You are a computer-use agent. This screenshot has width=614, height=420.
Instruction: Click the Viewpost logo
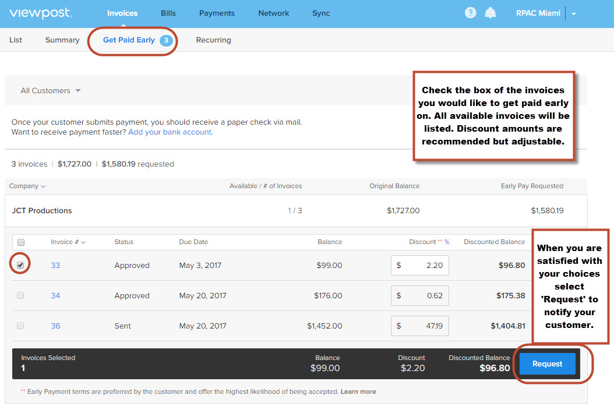coord(40,13)
